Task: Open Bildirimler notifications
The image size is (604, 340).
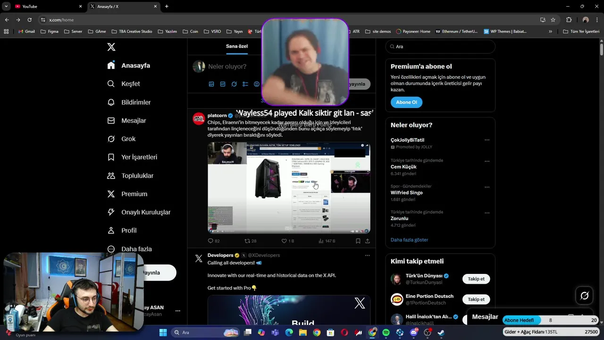Action: pyautogui.click(x=129, y=102)
